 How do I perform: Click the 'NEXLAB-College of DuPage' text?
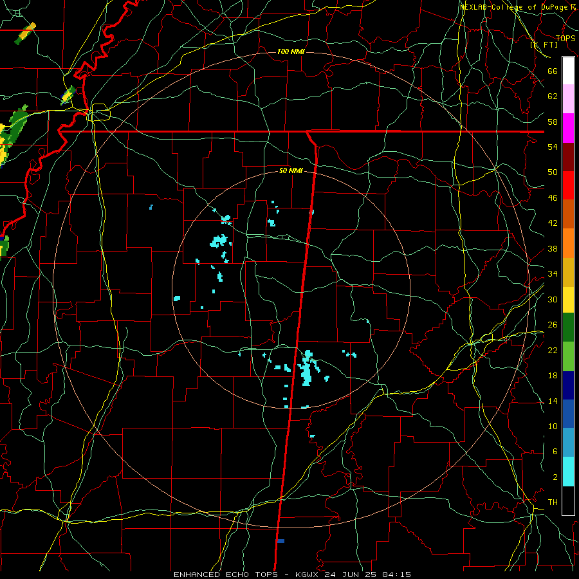[x=515, y=7]
